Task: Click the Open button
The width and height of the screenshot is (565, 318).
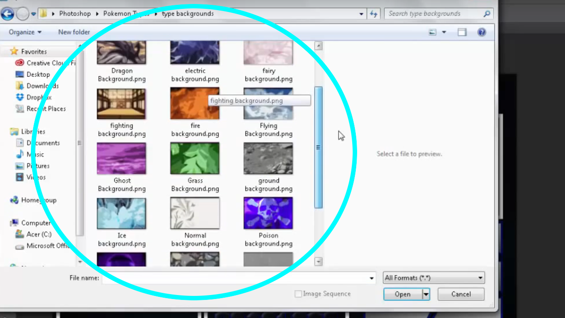Action: pos(403,294)
